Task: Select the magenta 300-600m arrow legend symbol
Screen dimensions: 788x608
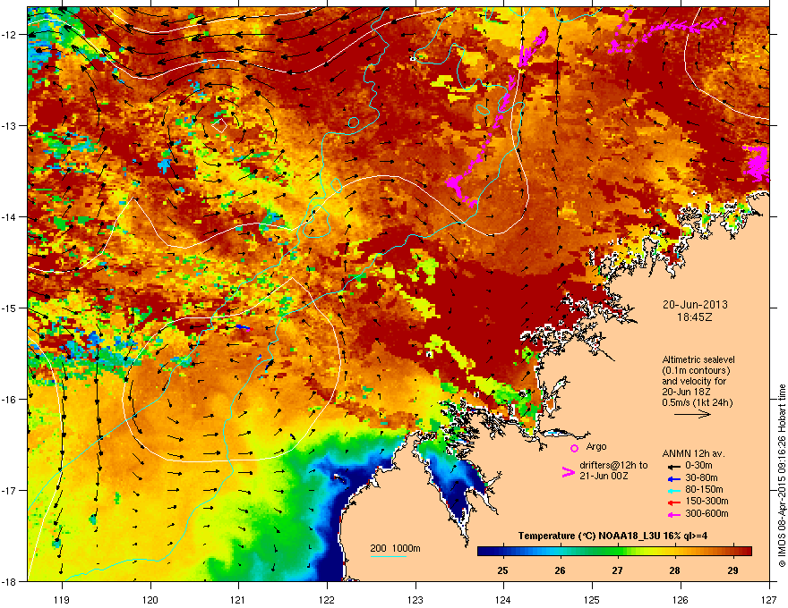Action: pos(673,514)
